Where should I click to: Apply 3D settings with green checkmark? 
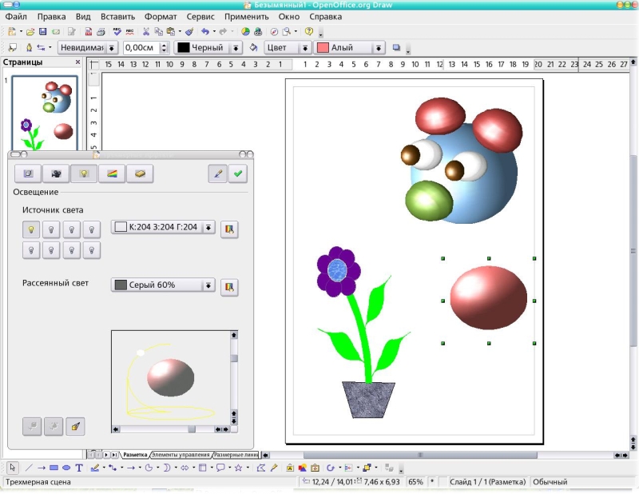[237, 173]
